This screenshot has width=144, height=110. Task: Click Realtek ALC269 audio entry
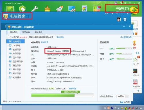[x=65, y=78]
